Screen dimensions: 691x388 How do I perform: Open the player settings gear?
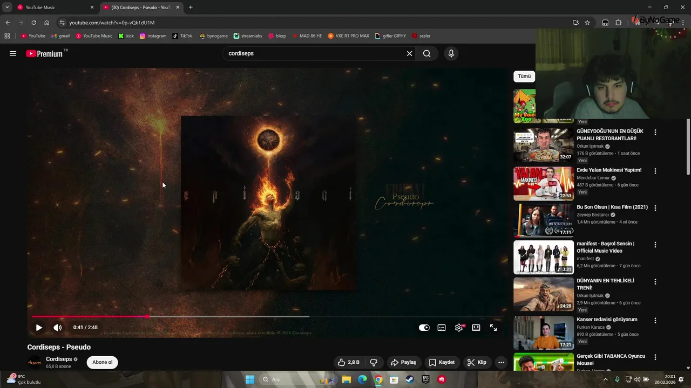pyautogui.click(x=459, y=327)
